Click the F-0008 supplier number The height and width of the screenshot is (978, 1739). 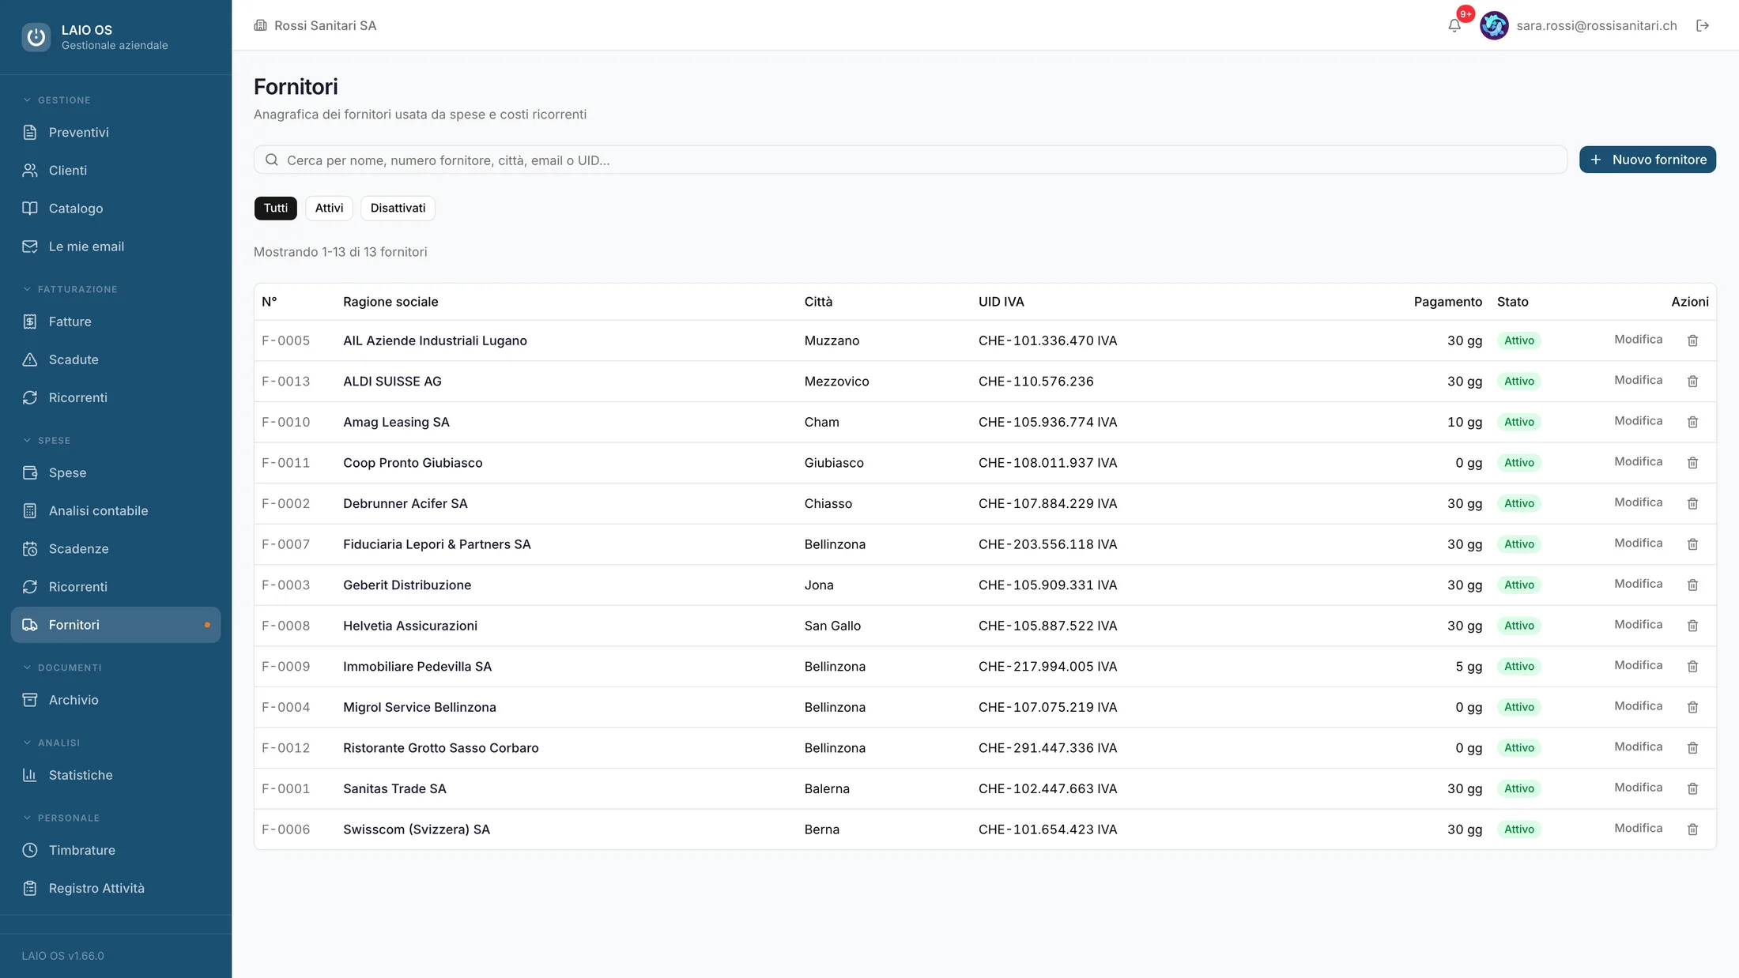point(285,626)
